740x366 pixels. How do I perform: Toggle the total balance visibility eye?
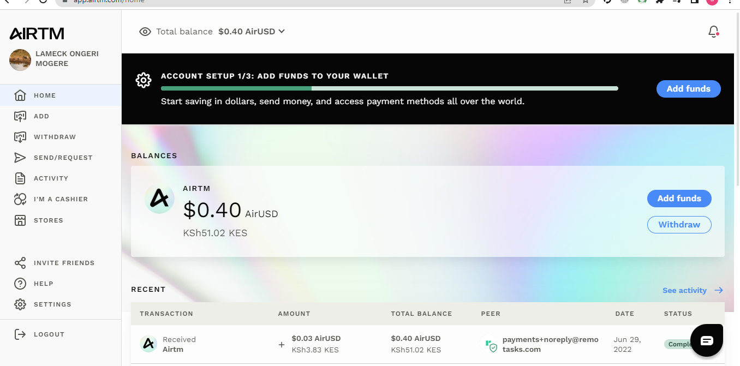(x=145, y=32)
